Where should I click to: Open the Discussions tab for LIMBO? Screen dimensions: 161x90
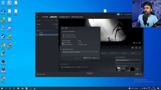tap(113, 53)
